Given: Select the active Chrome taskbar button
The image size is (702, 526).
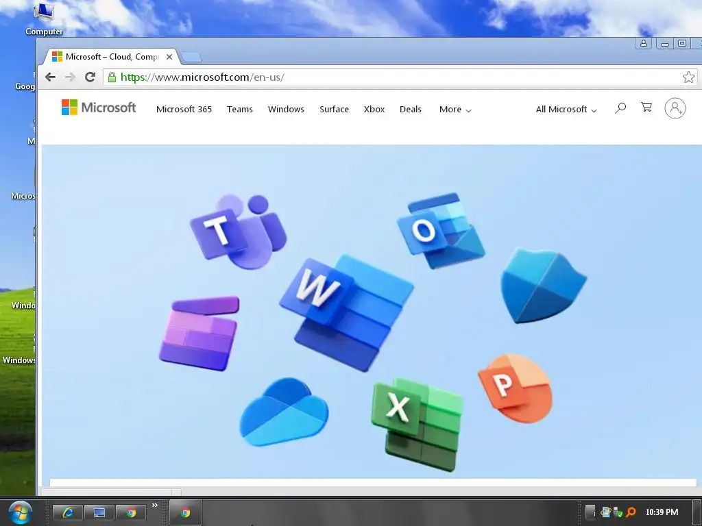Looking at the screenshot, I should click(x=185, y=512).
